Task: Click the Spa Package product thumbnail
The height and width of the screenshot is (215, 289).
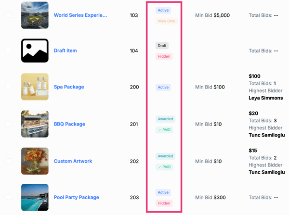Action: tap(35, 87)
